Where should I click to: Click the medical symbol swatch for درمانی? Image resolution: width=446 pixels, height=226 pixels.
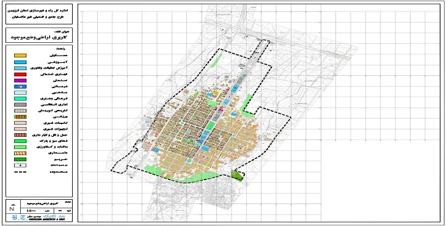point(20,86)
